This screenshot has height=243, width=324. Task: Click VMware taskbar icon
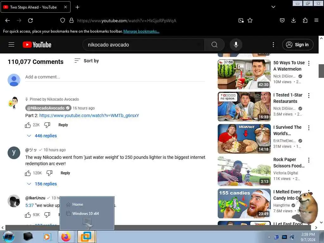coord(86,237)
